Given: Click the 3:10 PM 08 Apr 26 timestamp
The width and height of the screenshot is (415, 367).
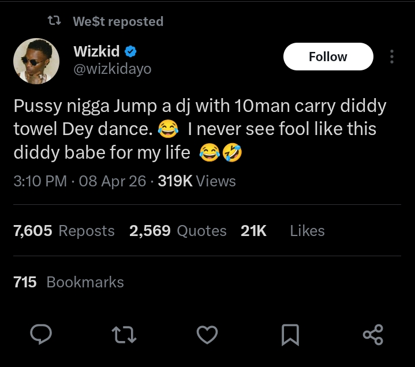Looking at the screenshot, I should point(80,181).
